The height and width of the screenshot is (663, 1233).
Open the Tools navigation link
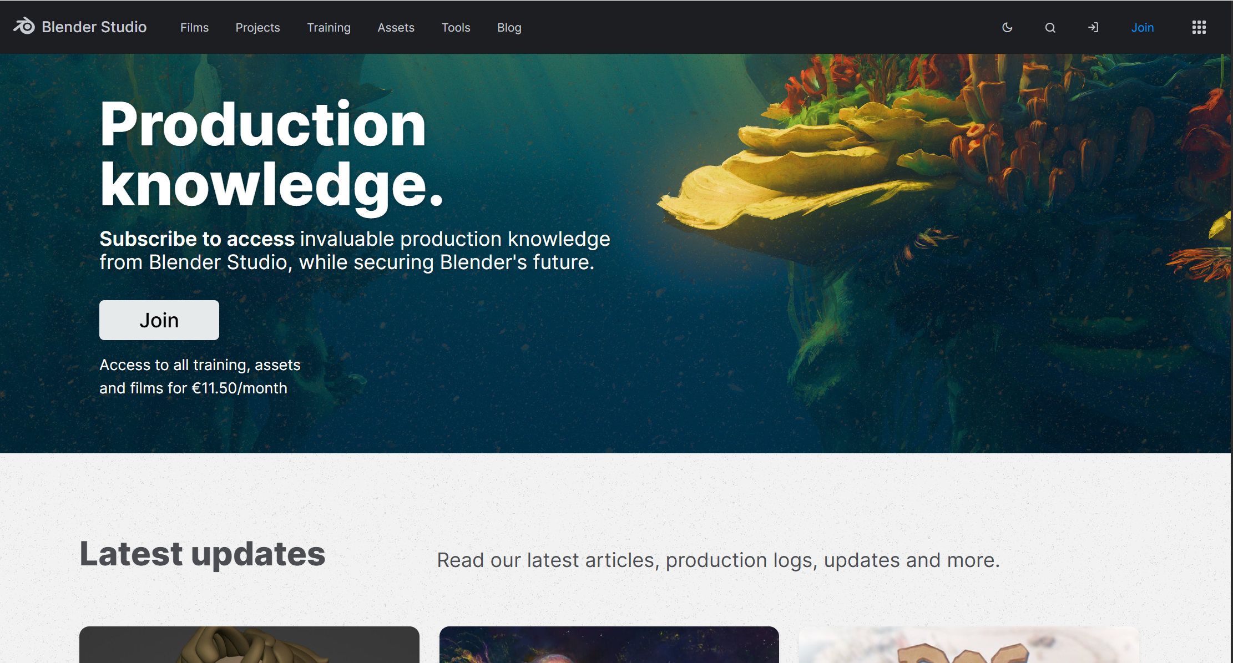456,27
